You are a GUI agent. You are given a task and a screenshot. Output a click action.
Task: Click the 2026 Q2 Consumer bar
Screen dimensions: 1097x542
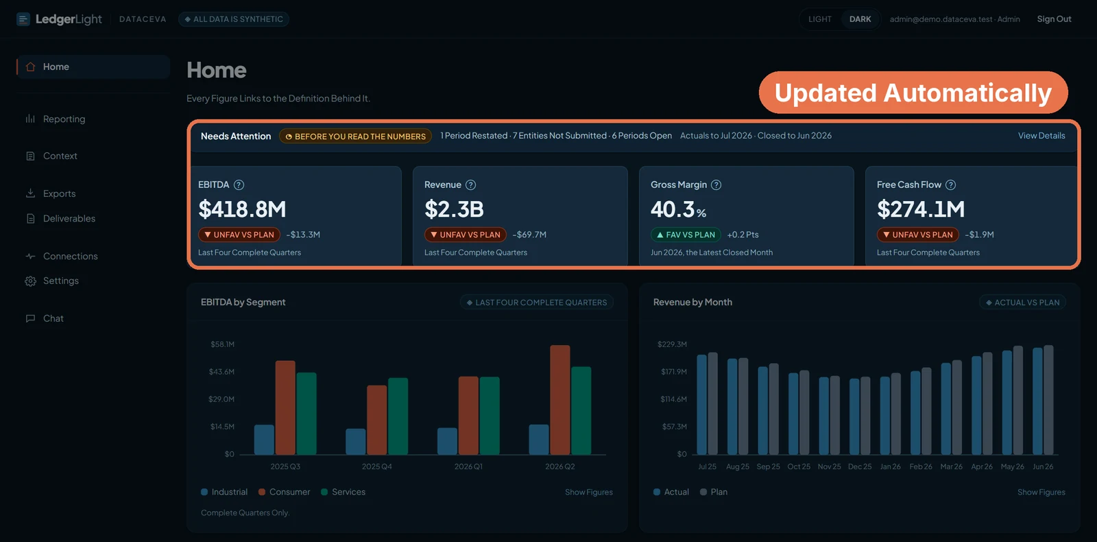tap(560, 399)
